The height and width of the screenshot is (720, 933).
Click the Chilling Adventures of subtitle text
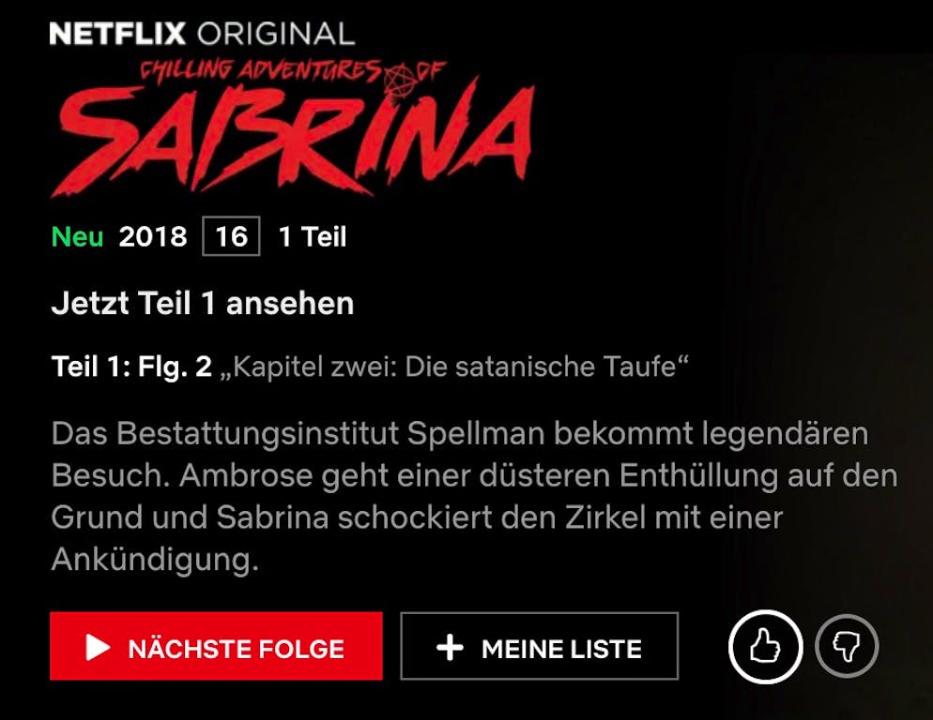click(x=292, y=72)
